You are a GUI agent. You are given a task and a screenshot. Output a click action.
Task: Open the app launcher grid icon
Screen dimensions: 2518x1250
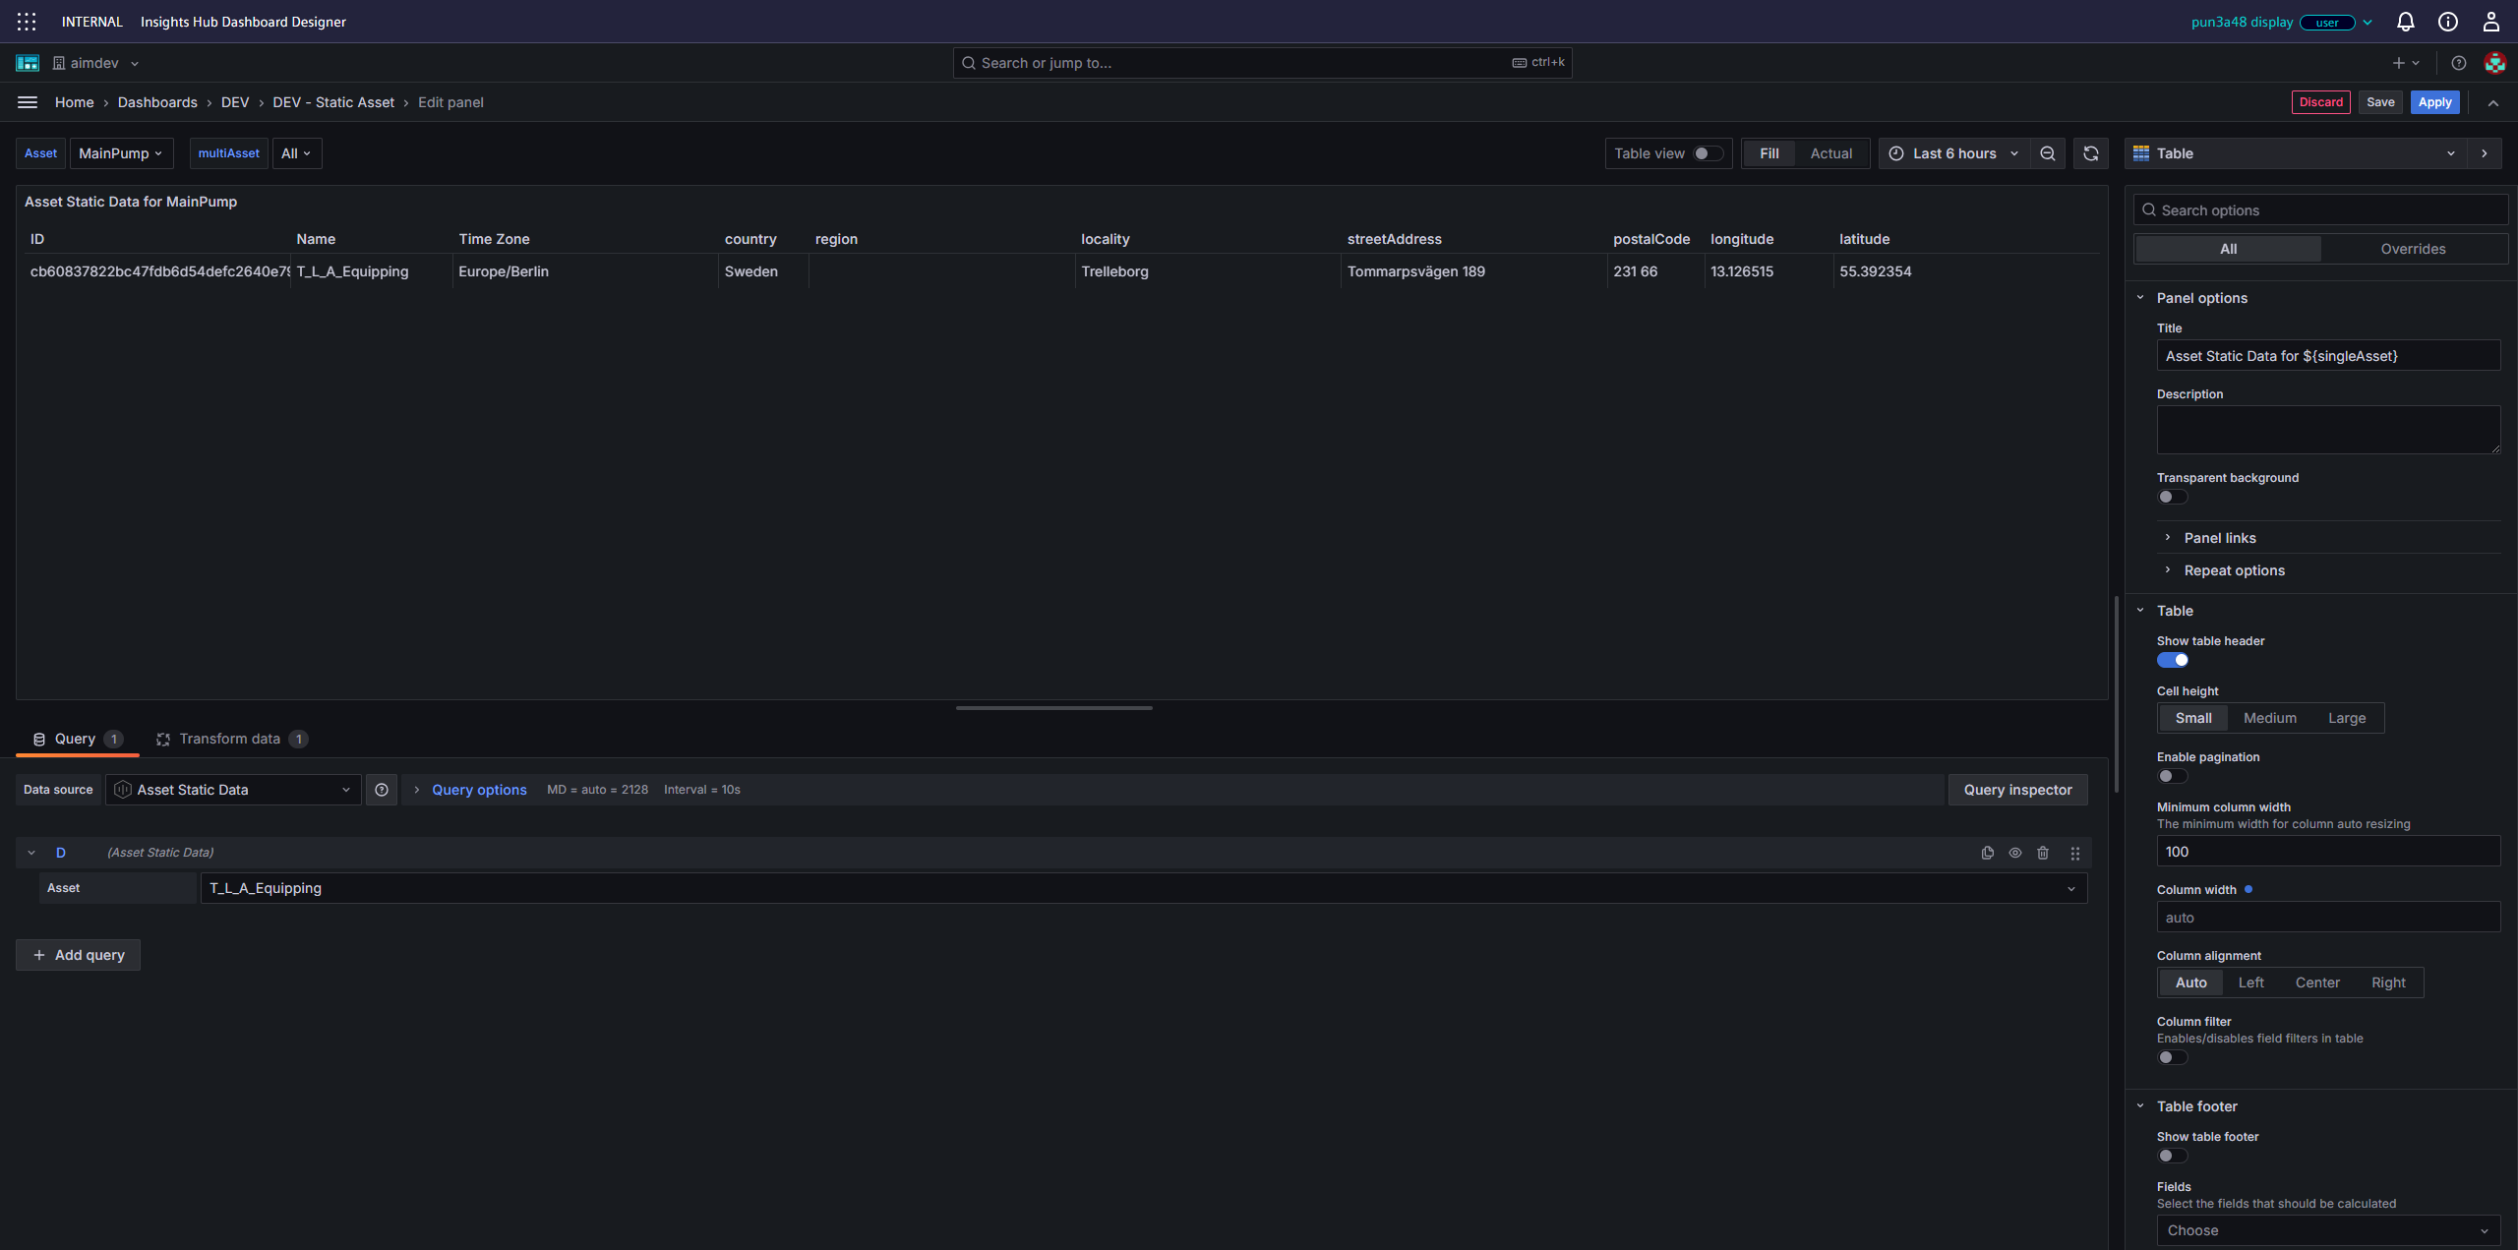tap(27, 22)
